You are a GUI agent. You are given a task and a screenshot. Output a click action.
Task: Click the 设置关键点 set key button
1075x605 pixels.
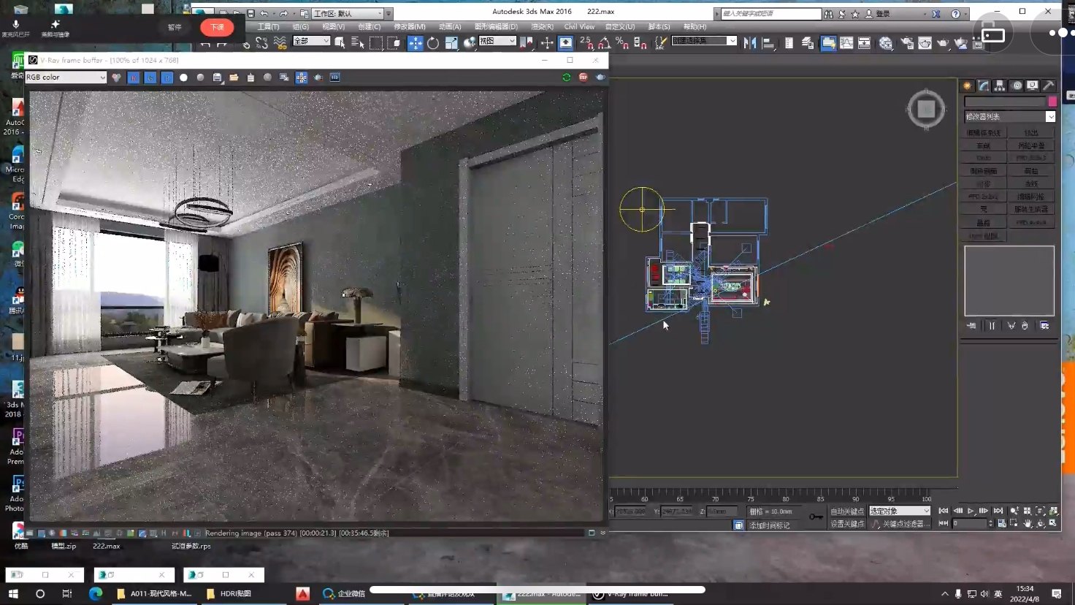(847, 523)
